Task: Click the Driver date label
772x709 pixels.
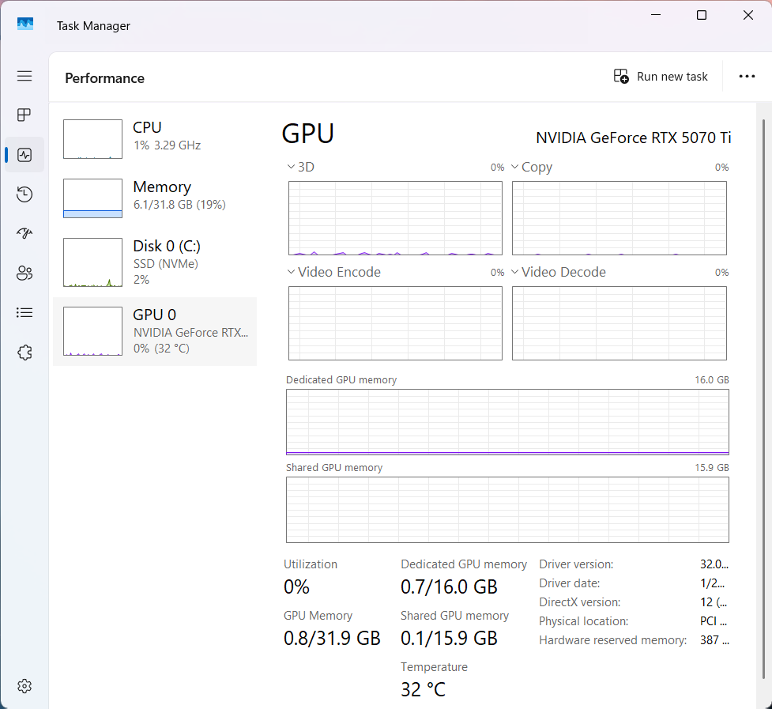Action: coord(569,583)
